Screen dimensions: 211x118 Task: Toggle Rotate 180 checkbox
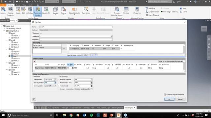tap(129, 68)
